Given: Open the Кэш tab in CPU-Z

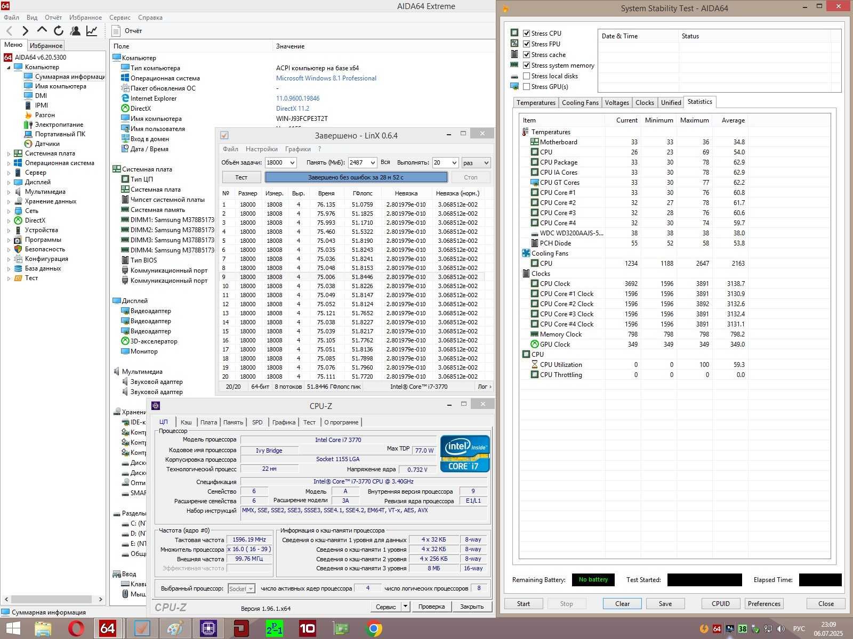Looking at the screenshot, I should [186, 422].
